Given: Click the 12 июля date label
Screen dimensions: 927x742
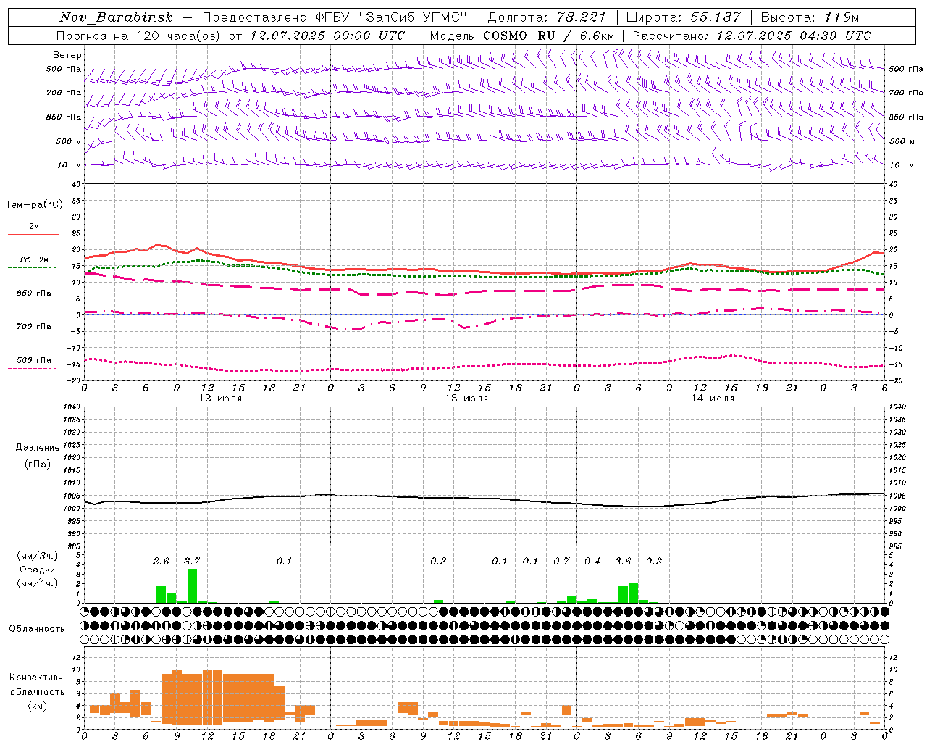Looking at the screenshot, I should [221, 399].
